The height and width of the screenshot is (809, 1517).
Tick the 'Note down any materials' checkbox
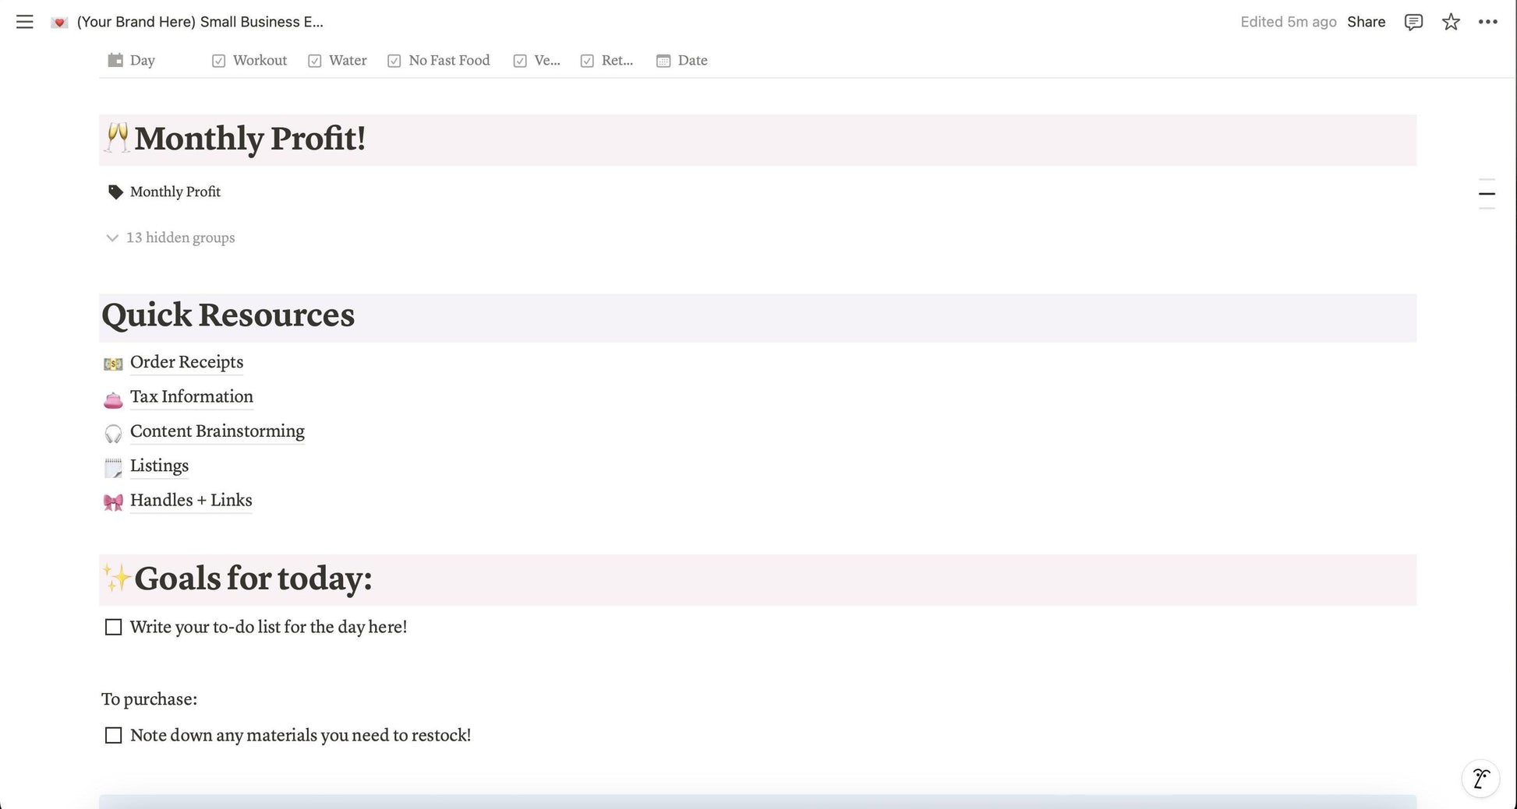[114, 736]
